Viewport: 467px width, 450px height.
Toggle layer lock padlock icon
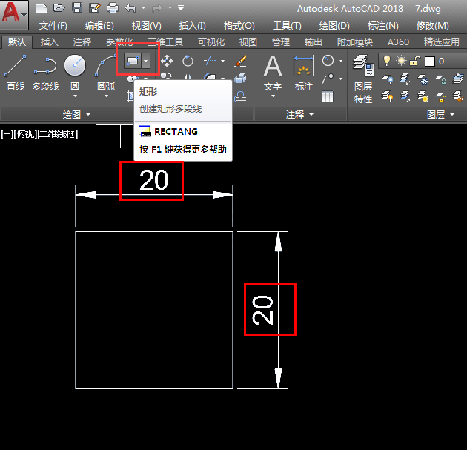(x=414, y=61)
